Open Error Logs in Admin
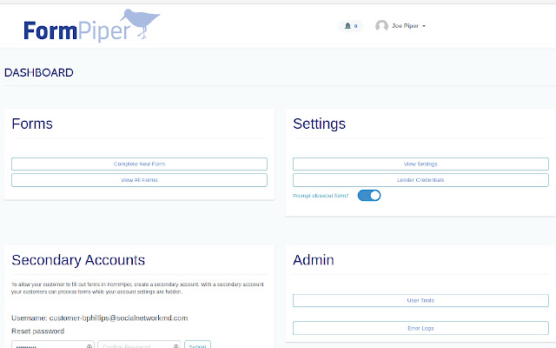The width and height of the screenshot is (556, 348). pos(420,328)
